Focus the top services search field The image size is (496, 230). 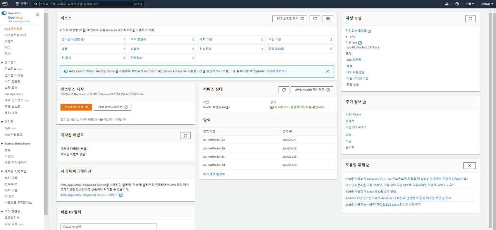88,3
